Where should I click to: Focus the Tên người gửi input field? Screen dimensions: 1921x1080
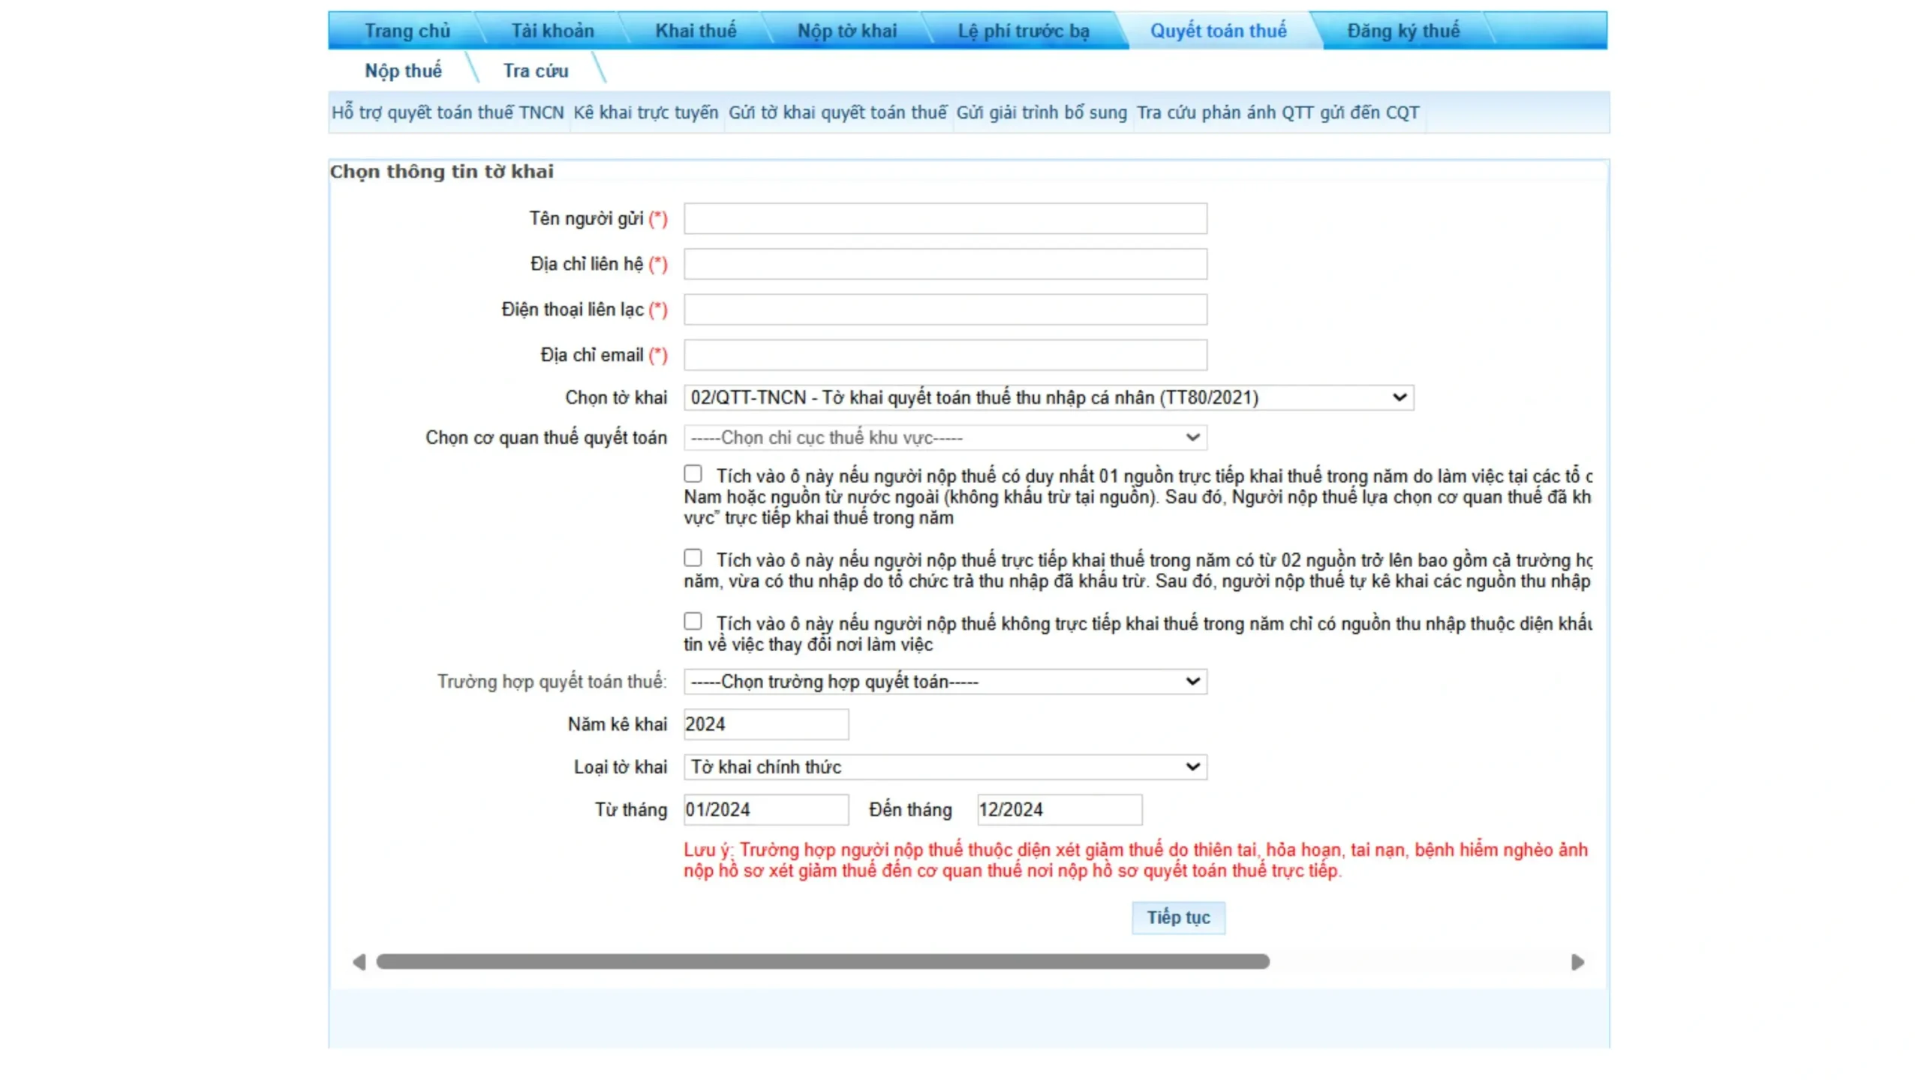click(x=945, y=218)
